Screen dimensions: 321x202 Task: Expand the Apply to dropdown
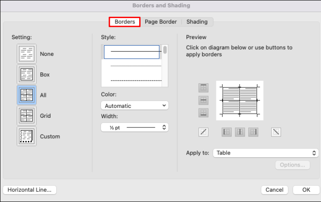(x=265, y=153)
